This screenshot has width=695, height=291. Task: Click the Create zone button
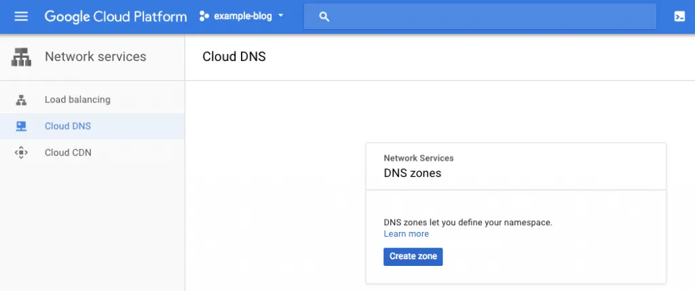[413, 256]
